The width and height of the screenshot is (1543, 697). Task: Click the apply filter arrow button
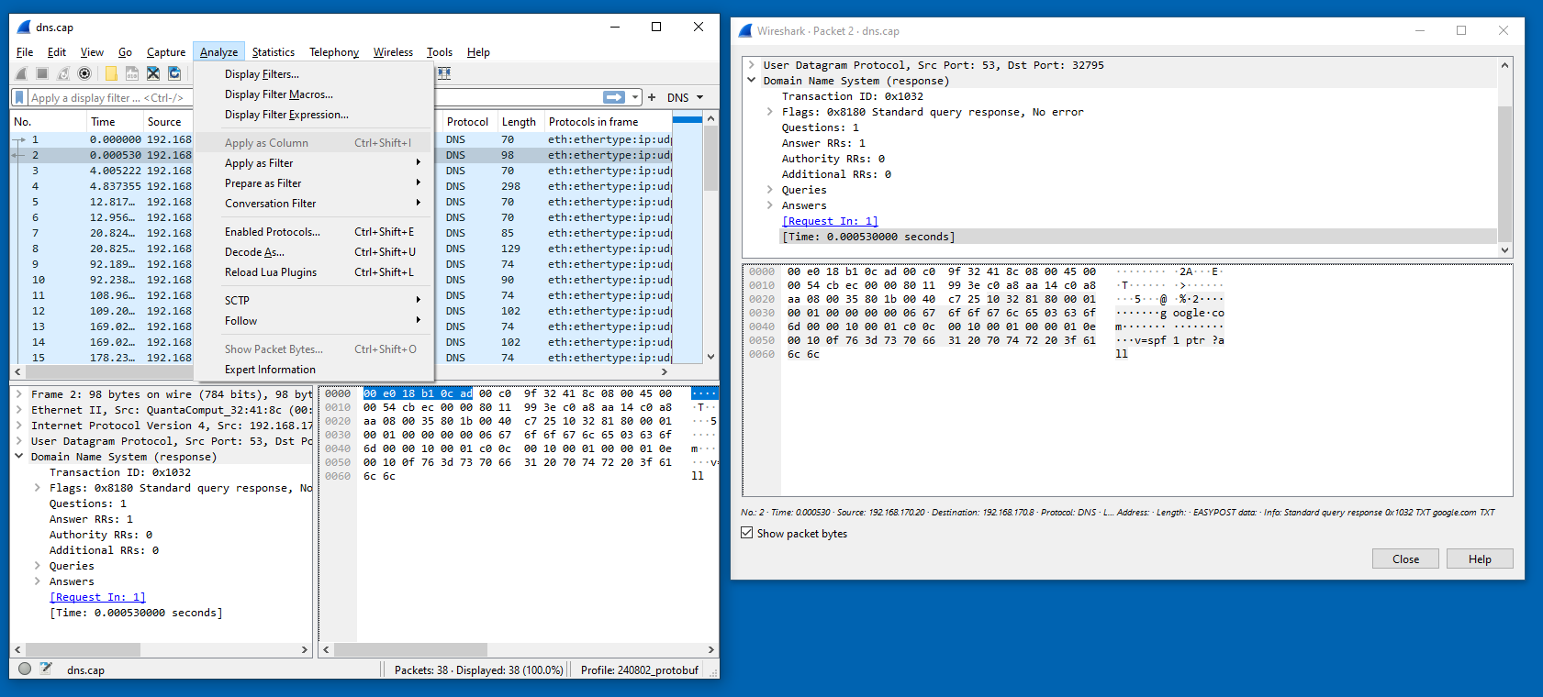(614, 97)
